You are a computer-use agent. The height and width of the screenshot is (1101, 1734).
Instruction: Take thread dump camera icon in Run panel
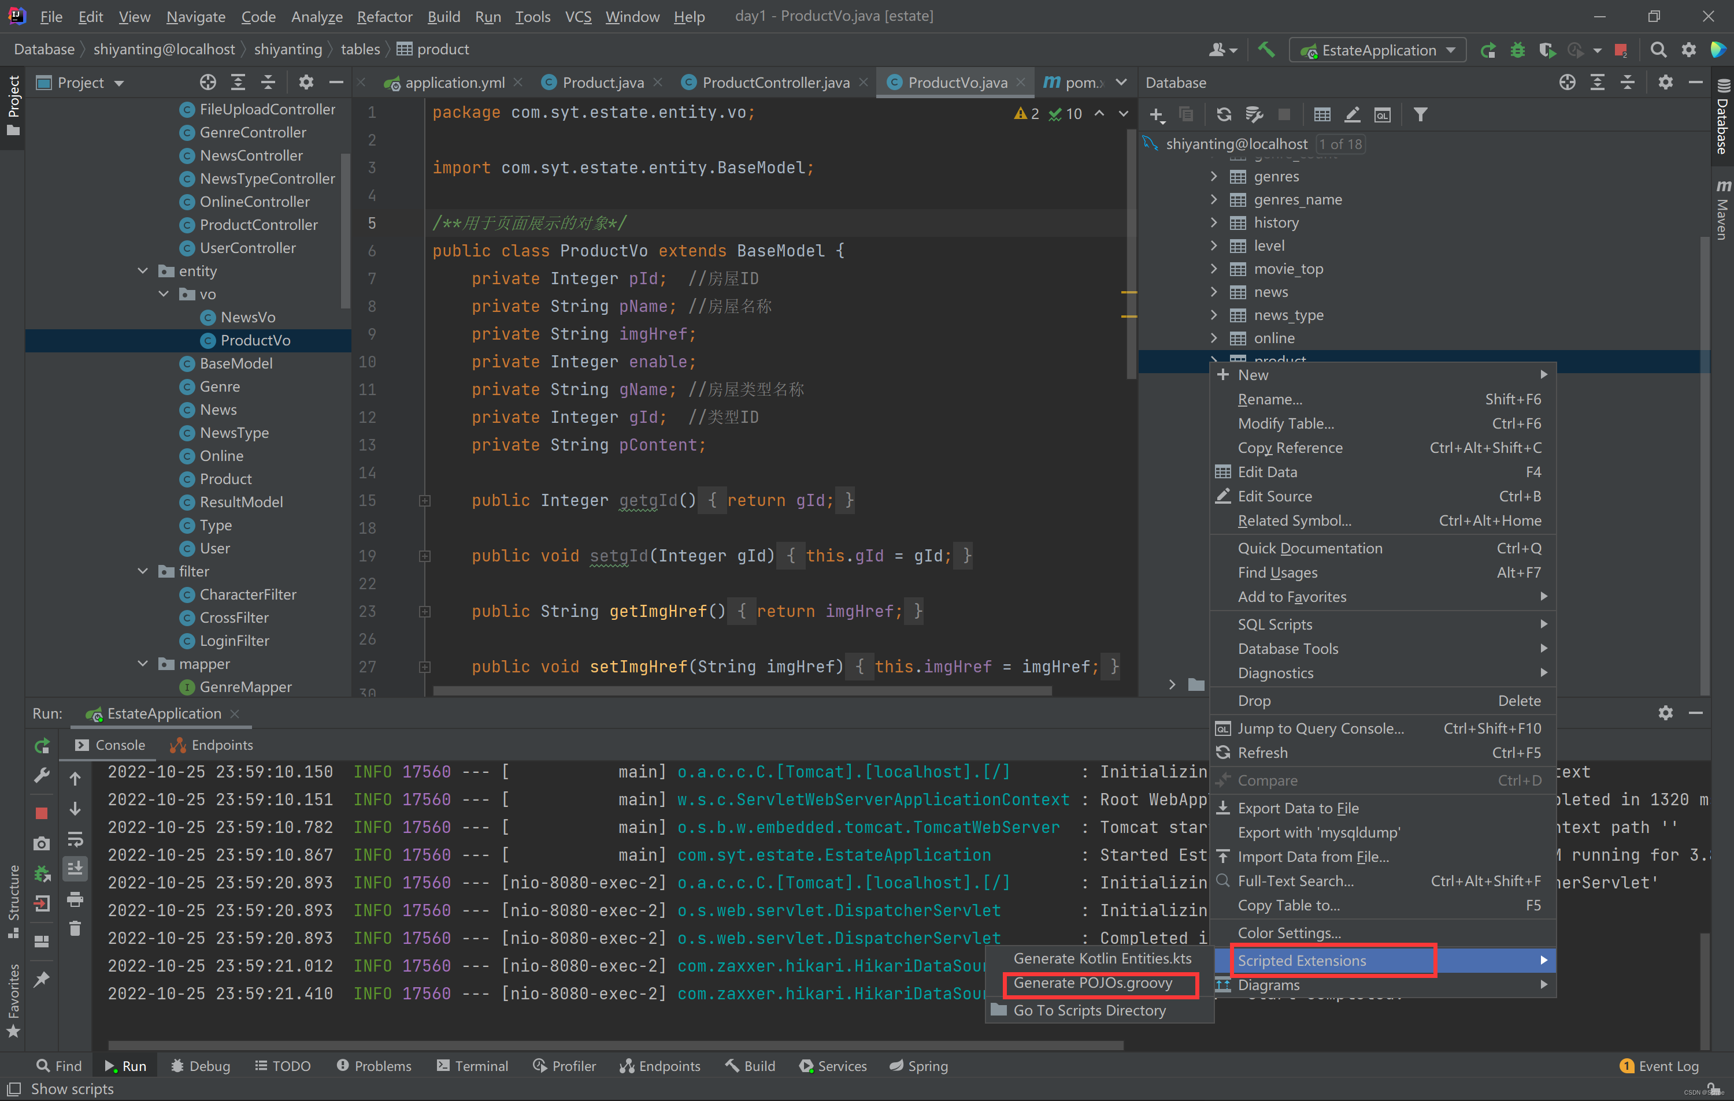point(42,843)
